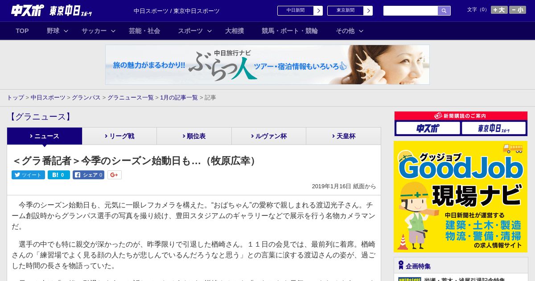Image resolution: width=535 pixels, height=281 pixels.
Task: Share article on Facebook シェア button
Action: pos(89,175)
